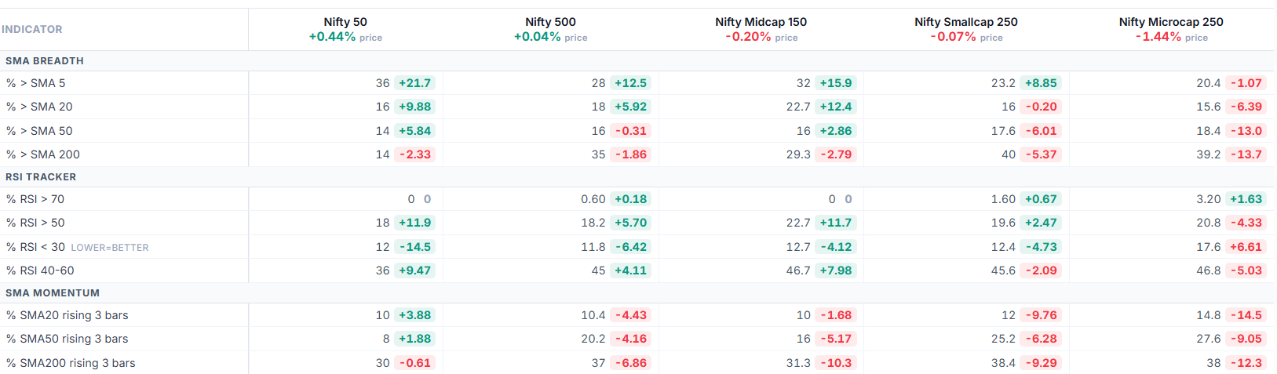This screenshot has width=1277, height=374.
Task: Click the +5.70 change badge
Action: click(x=630, y=223)
